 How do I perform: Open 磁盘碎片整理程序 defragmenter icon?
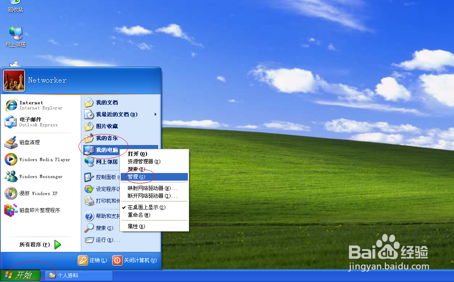coord(11,210)
